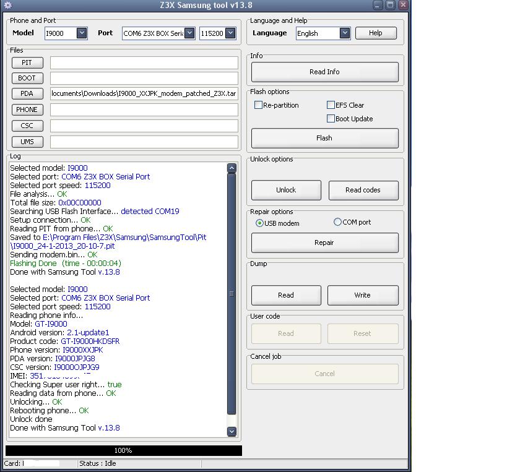This screenshot has width=520, height=472.
Task: Click the 100% progress bar
Action: coord(124,450)
